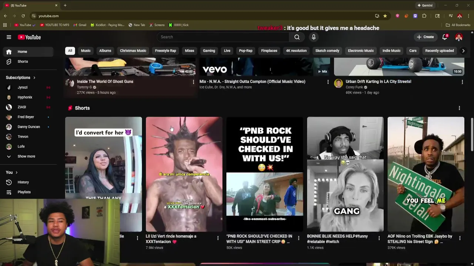The height and width of the screenshot is (266, 474).
Task: Open ZIASI subscription channel
Action: [29, 107]
